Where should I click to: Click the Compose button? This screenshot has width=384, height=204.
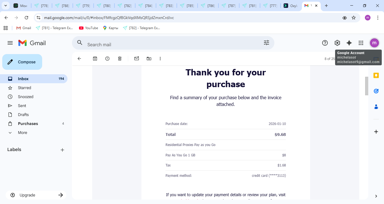coord(22,62)
